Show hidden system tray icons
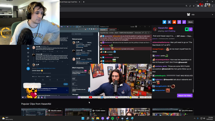 [x=195, y=118]
